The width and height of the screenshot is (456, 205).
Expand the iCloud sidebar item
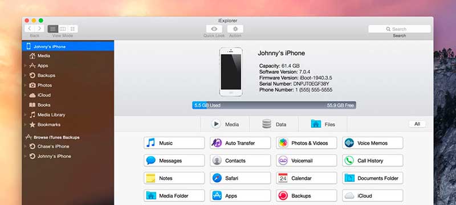pyautogui.click(x=26, y=95)
